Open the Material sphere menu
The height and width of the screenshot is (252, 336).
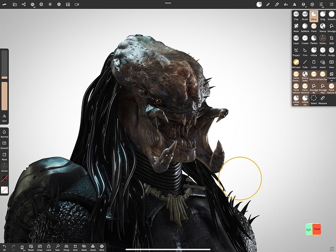41,5
